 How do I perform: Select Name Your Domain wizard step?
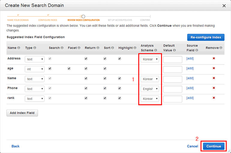click(18, 20)
